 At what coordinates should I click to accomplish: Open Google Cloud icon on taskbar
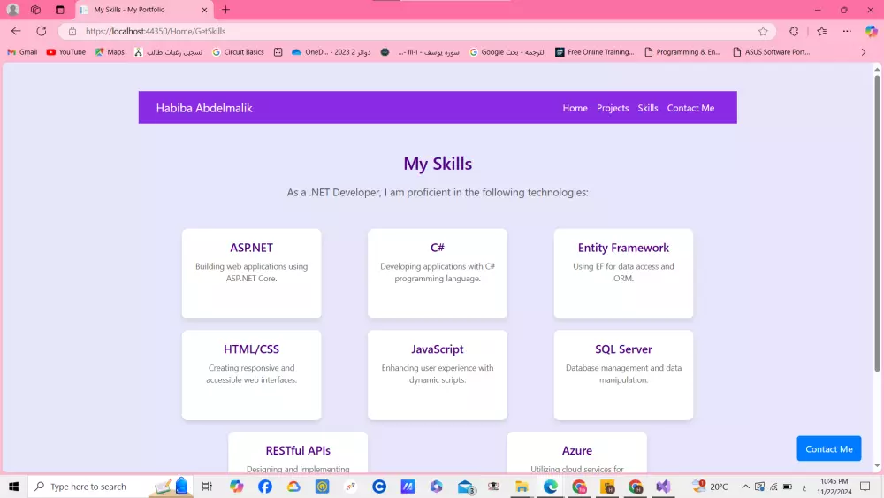click(293, 487)
